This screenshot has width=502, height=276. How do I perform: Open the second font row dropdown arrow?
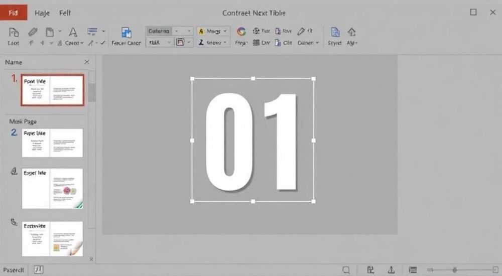click(169, 43)
